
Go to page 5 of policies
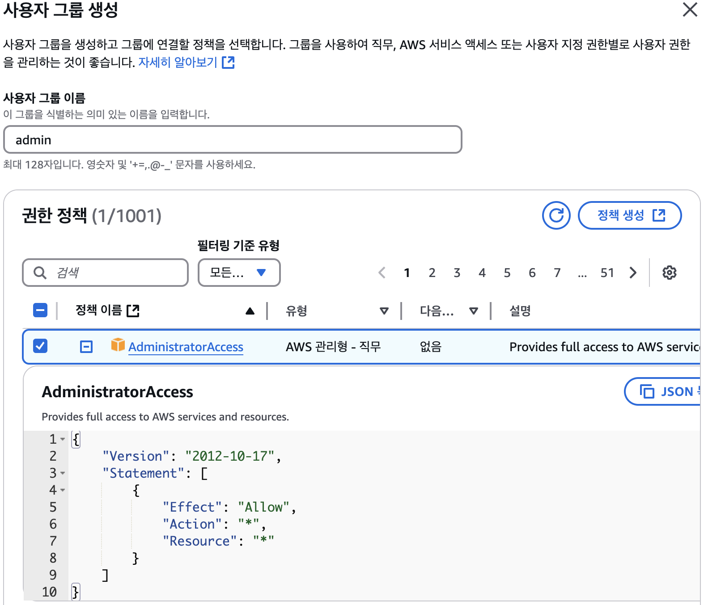507,273
